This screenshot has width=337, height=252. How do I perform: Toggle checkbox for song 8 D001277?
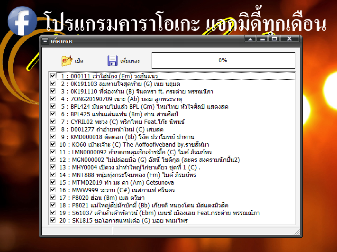pyautogui.click(x=53, y=129)
